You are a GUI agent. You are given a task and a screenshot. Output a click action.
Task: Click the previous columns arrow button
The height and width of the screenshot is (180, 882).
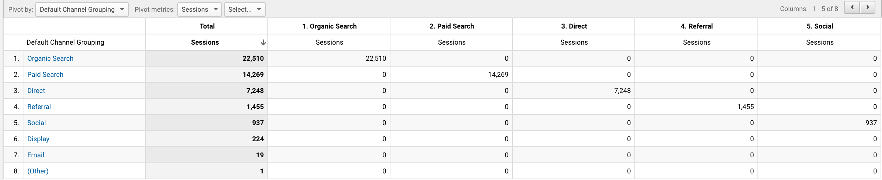click(x=852, y=8)
